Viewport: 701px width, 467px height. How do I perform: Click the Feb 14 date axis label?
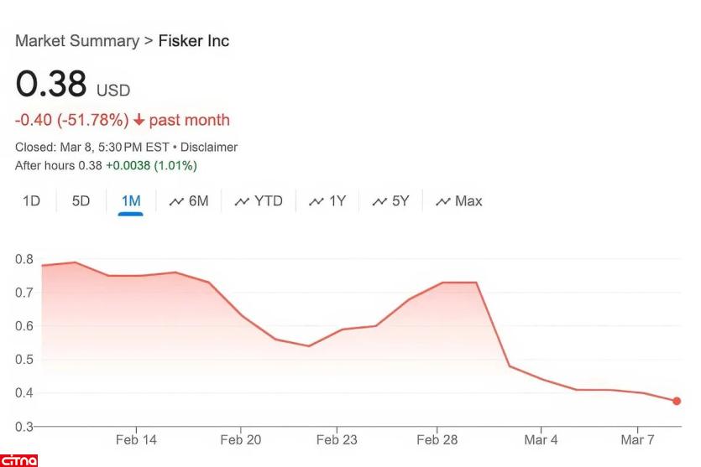tap(136, 440)
